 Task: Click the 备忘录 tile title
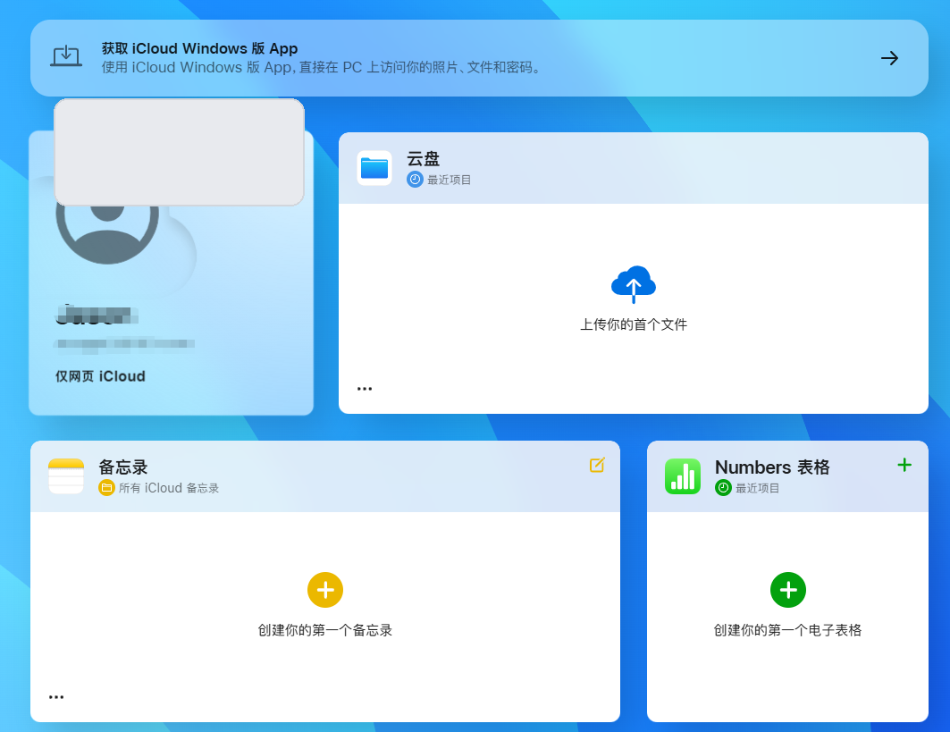tap(123, 467)
